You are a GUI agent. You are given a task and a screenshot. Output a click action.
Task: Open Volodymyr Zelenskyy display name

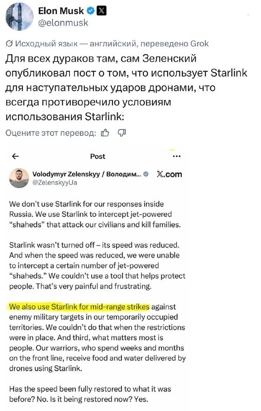coord(87,174)
